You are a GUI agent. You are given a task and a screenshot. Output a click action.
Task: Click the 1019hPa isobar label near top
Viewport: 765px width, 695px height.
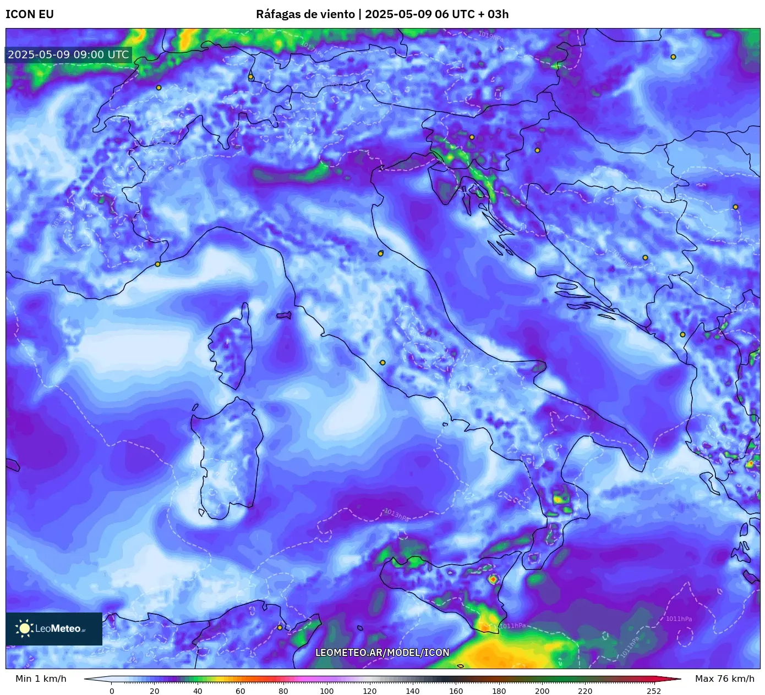(x=491, y=36)
